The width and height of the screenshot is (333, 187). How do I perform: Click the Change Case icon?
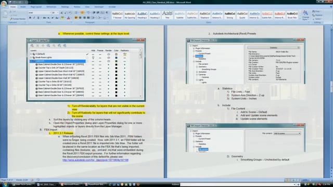click(x=57, y=18)
